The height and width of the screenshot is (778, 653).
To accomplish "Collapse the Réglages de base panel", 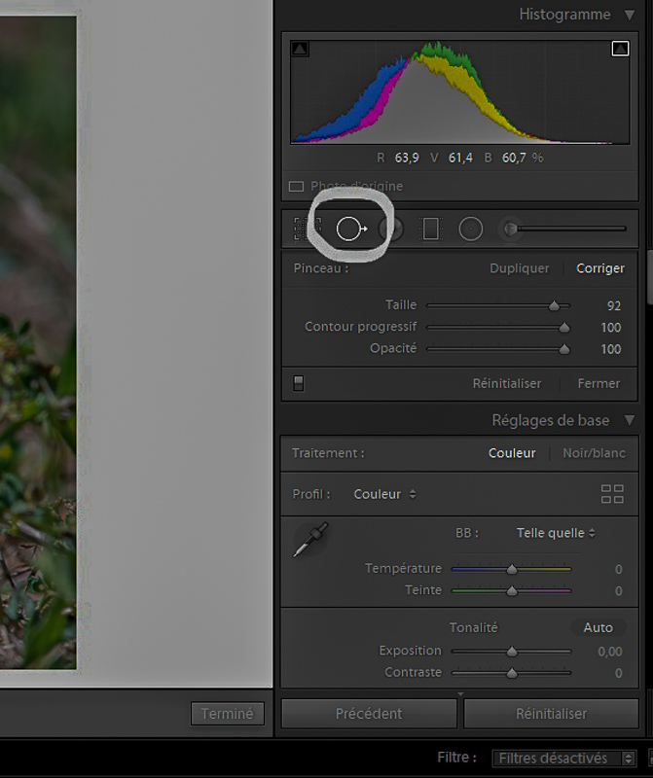I will (630, 420).
